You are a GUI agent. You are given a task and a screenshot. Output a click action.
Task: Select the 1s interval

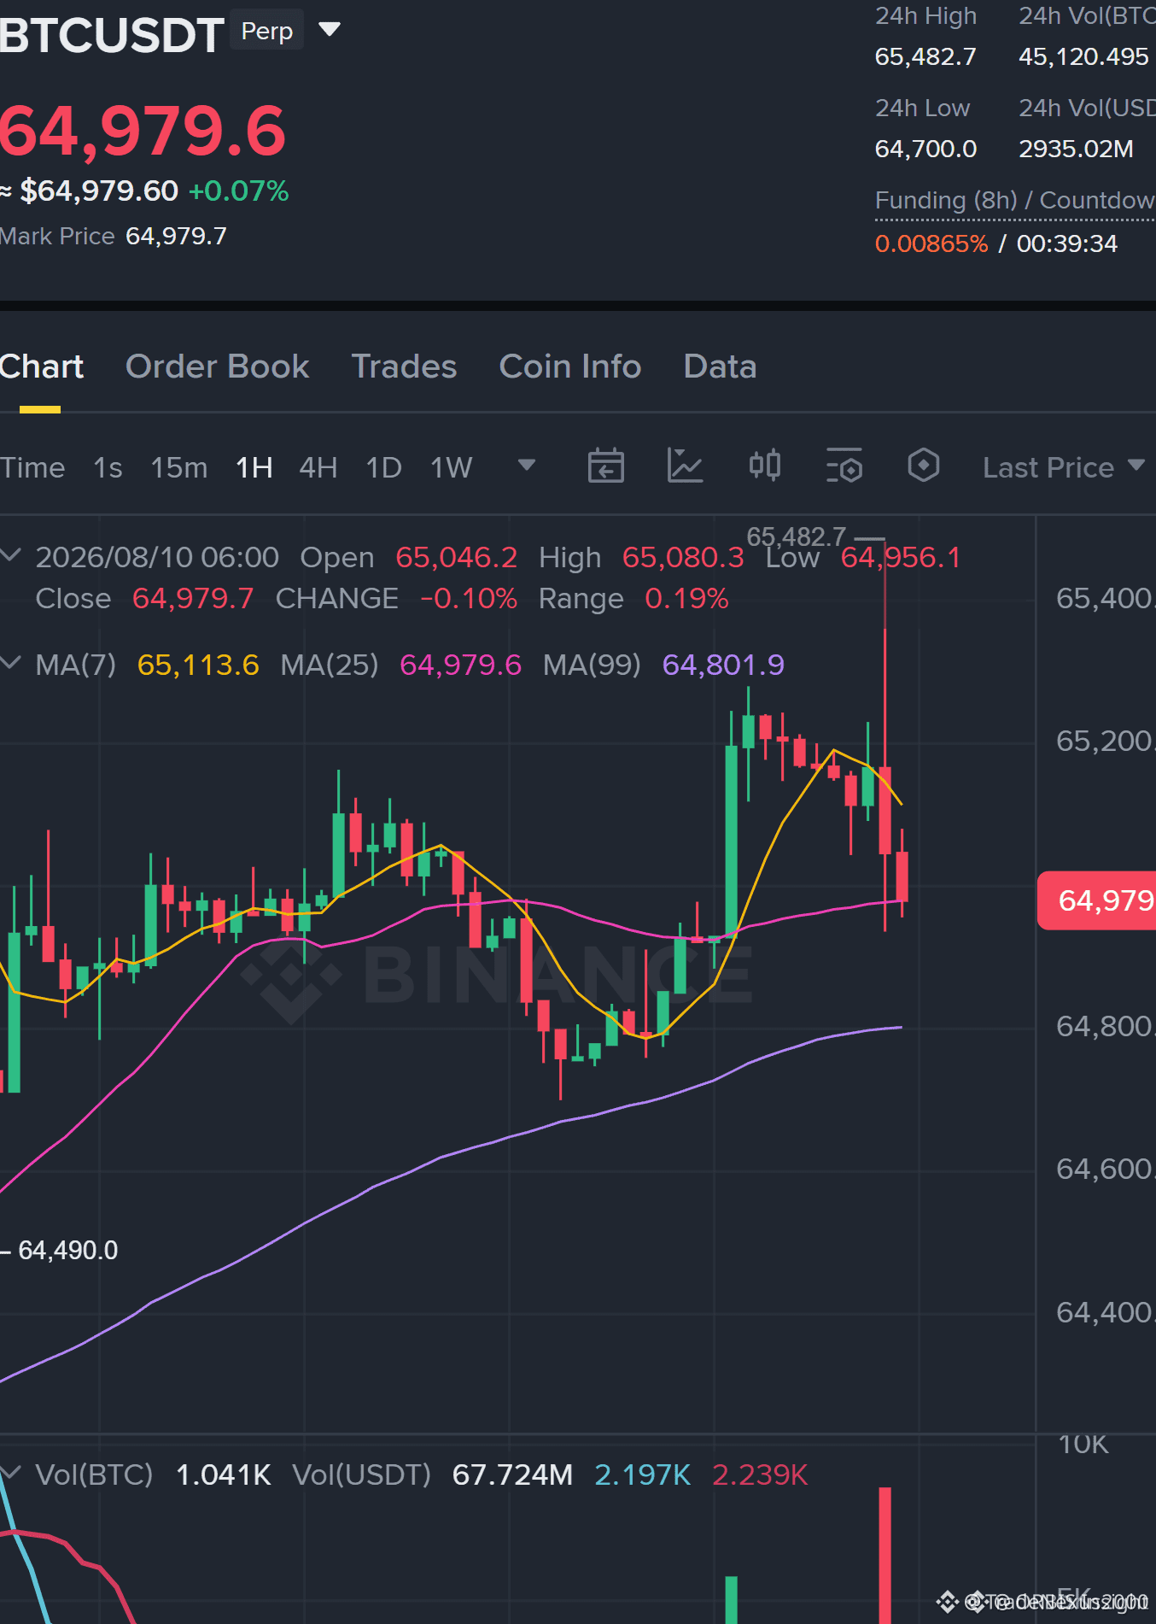pos(108,467)
